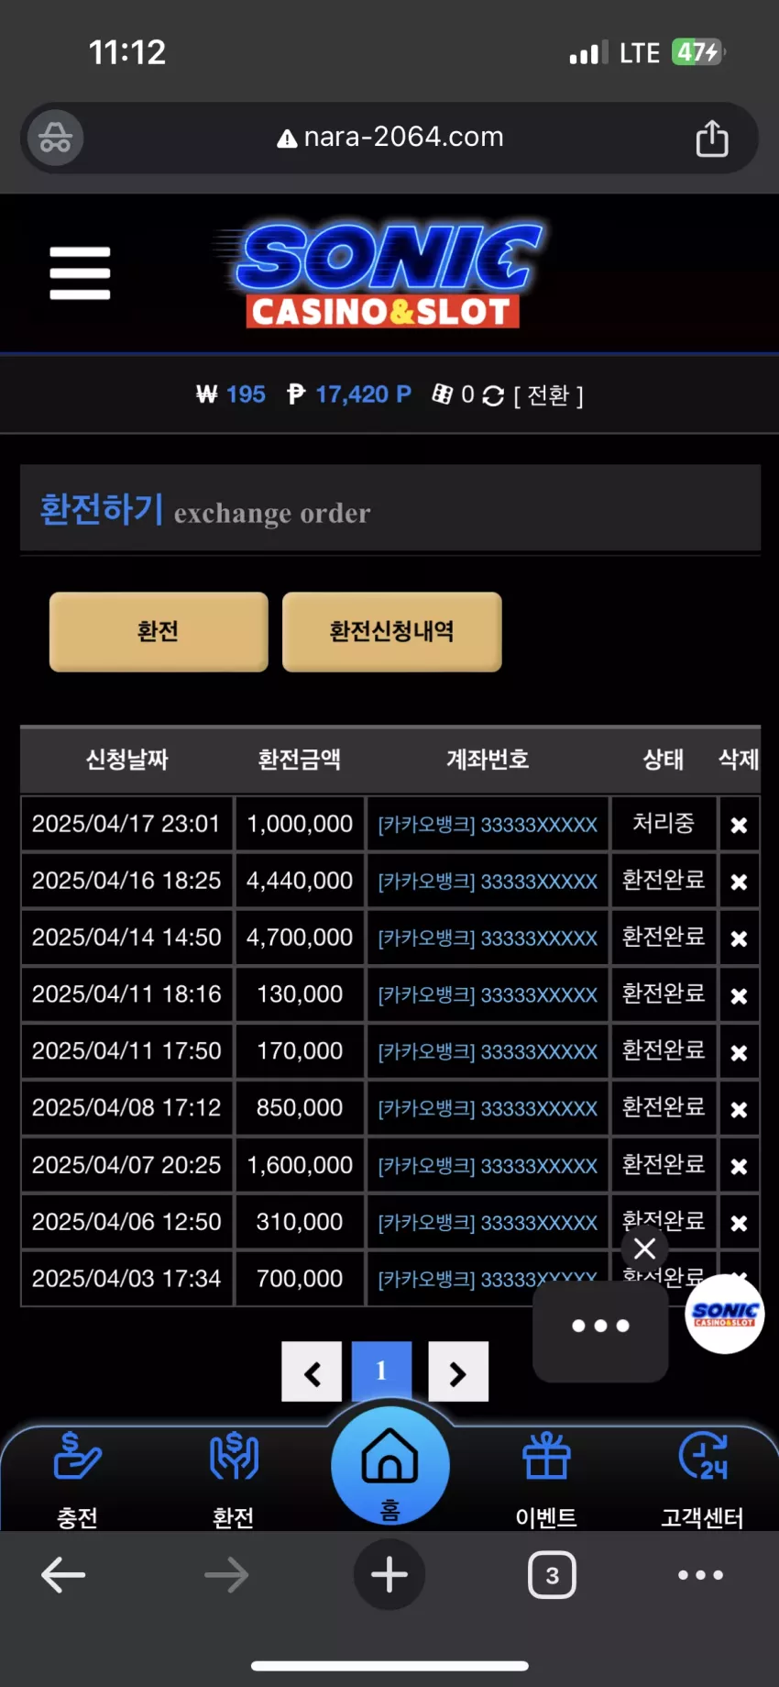Open browser tabs switcher showing 3
779x1687 pixels.
(x=552, y=1575)
